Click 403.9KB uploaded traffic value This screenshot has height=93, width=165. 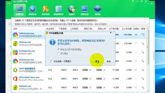[x=128, y=35]
